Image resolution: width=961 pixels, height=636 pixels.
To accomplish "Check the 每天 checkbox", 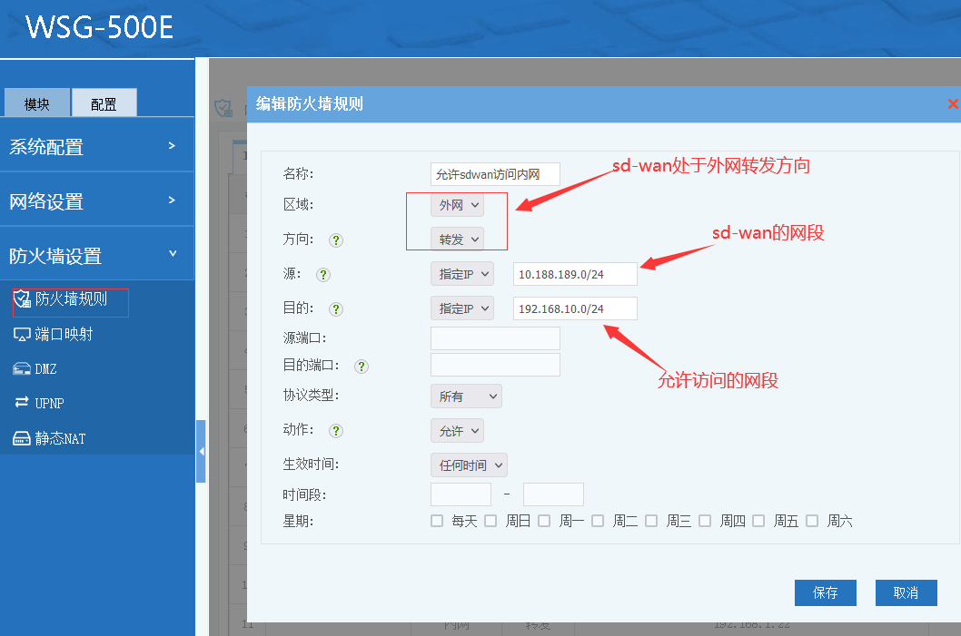I will [x=437, y=521].
